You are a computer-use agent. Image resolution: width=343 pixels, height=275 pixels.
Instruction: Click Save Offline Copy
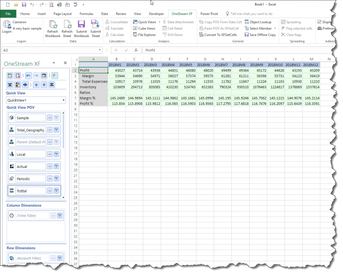coord(260,35)
